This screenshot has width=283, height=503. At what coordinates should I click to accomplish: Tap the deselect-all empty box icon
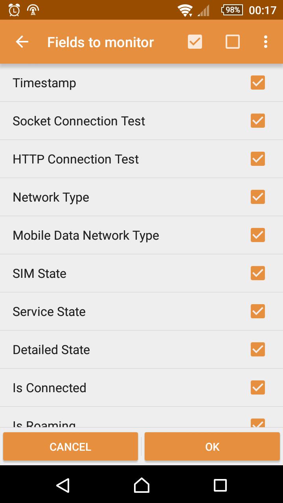click(x=233, y=42)
